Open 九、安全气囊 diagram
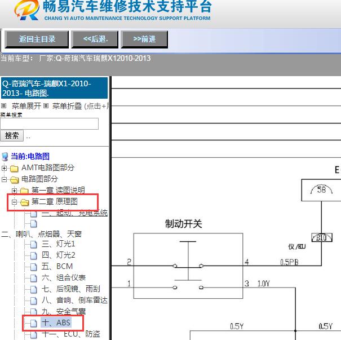 point(64,312)
